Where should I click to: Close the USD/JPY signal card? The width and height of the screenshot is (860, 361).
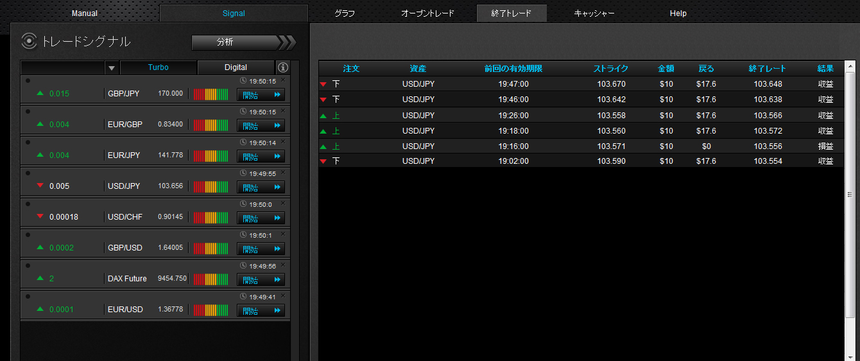(x=282, y=172)
